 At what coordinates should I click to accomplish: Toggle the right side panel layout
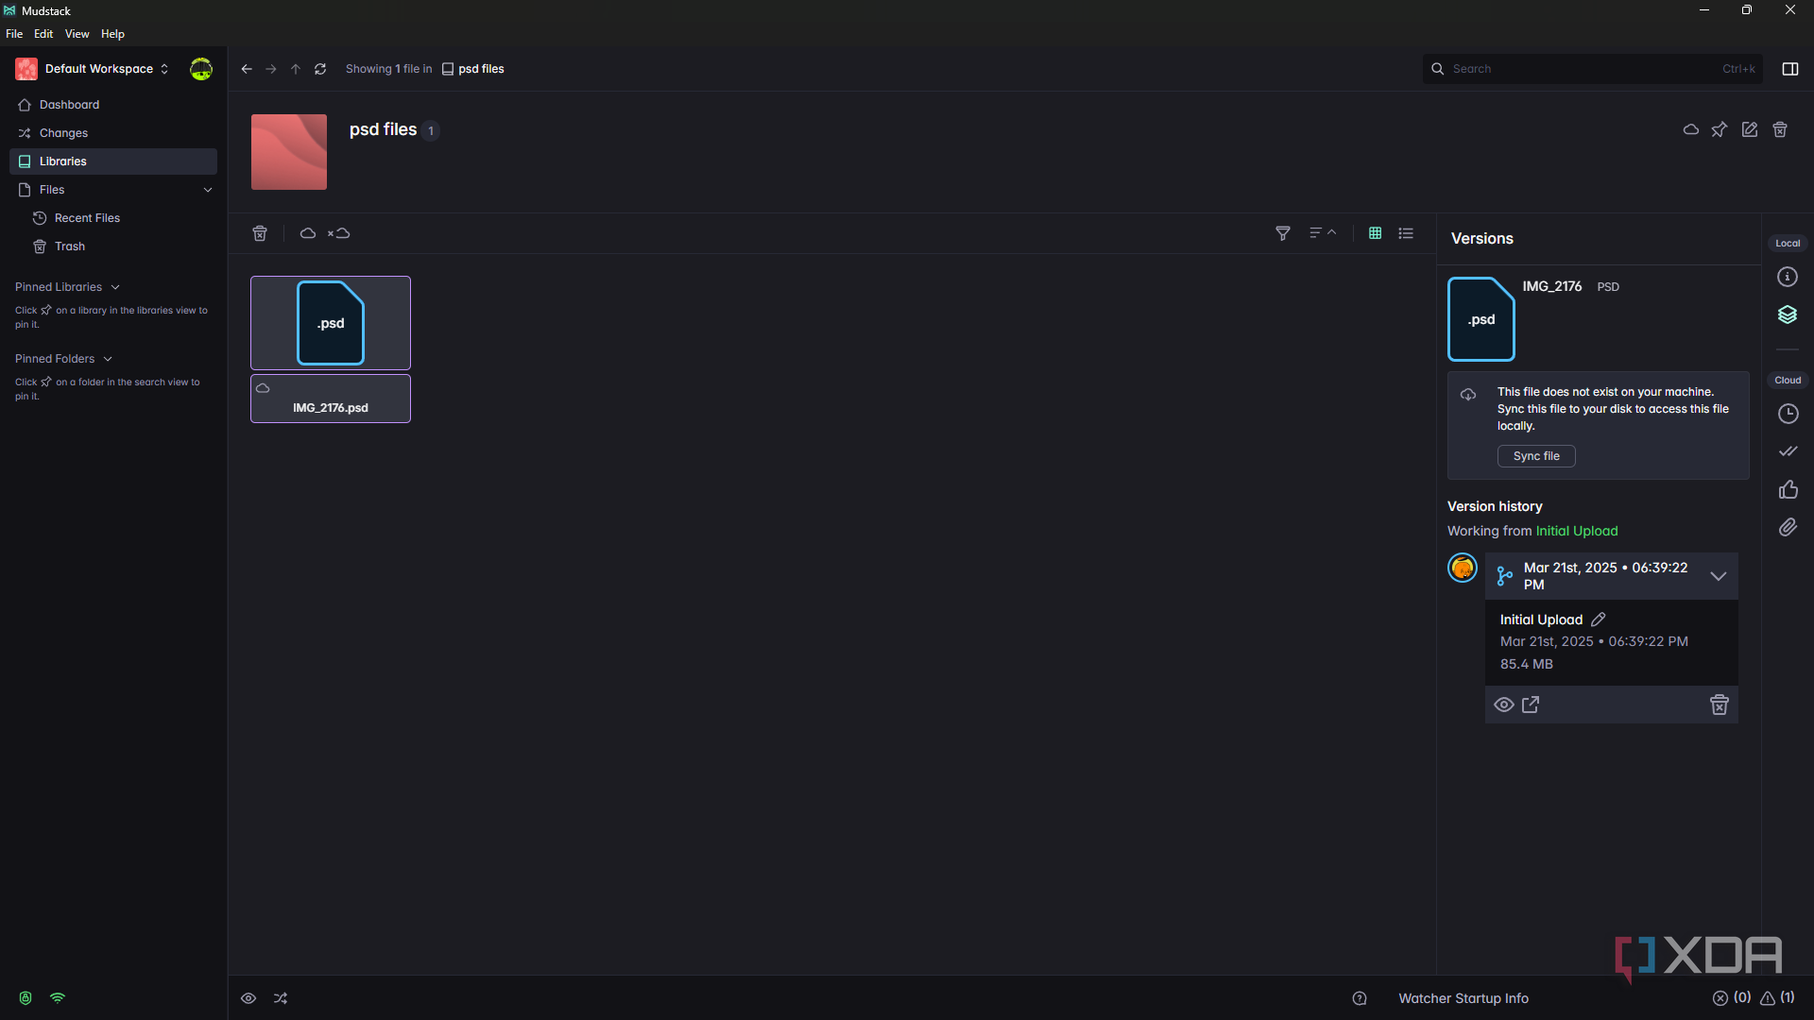(1789, 69)
